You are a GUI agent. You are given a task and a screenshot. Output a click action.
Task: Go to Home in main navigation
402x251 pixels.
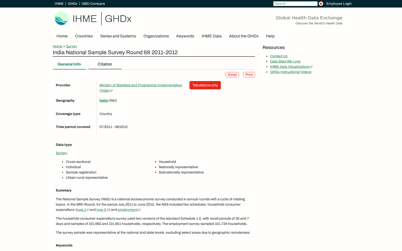pos(62,36)
